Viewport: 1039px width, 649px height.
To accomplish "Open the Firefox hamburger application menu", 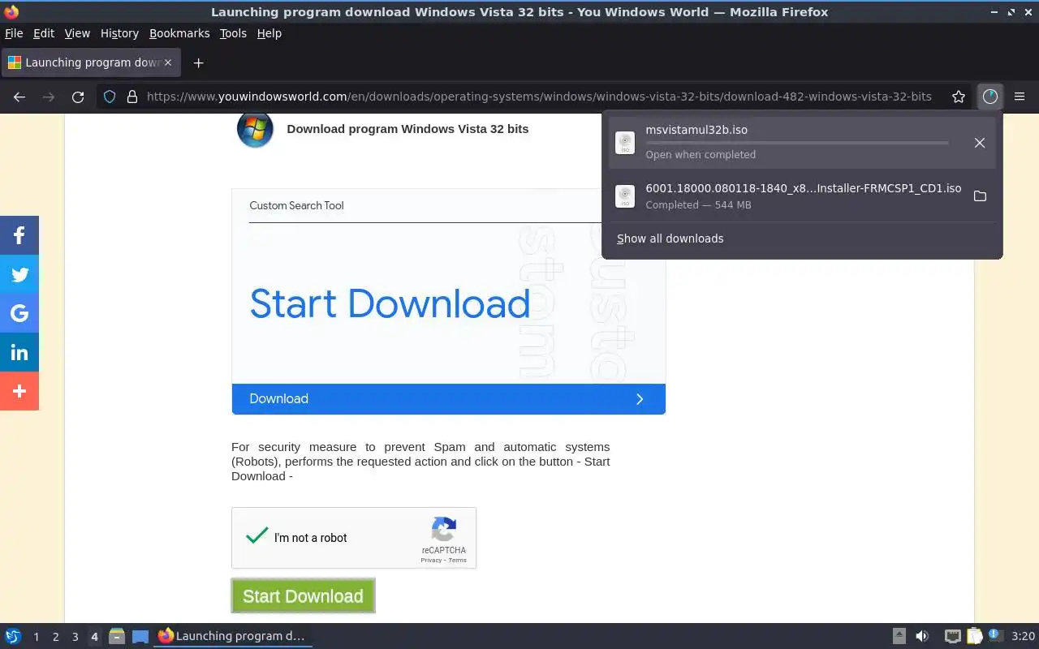I will (x=1020, y=97).
